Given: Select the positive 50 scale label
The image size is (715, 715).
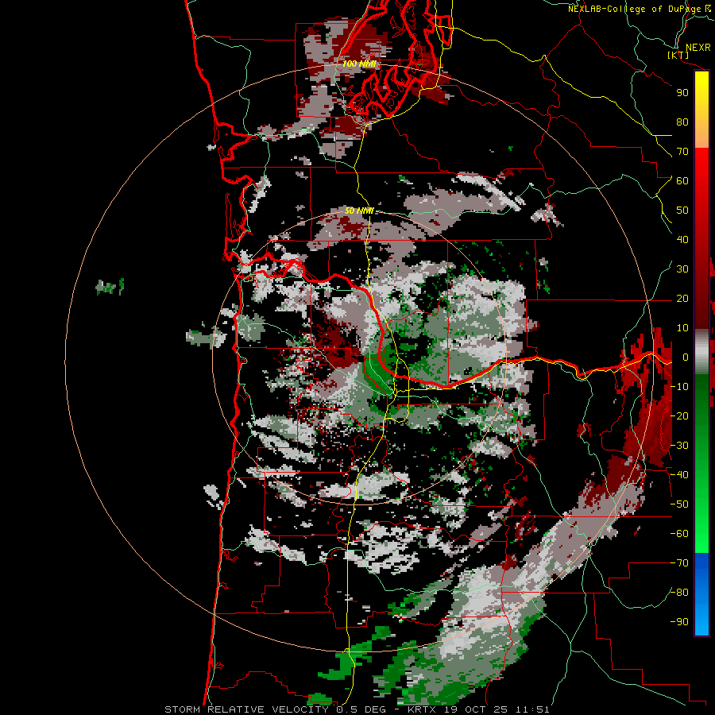Looking at the screenshot, I should tap(682, 211).
